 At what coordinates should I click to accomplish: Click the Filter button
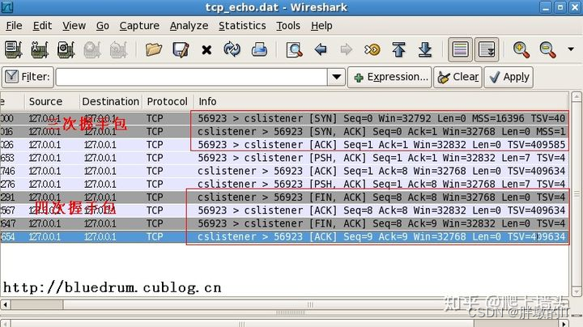coord(28,77)
